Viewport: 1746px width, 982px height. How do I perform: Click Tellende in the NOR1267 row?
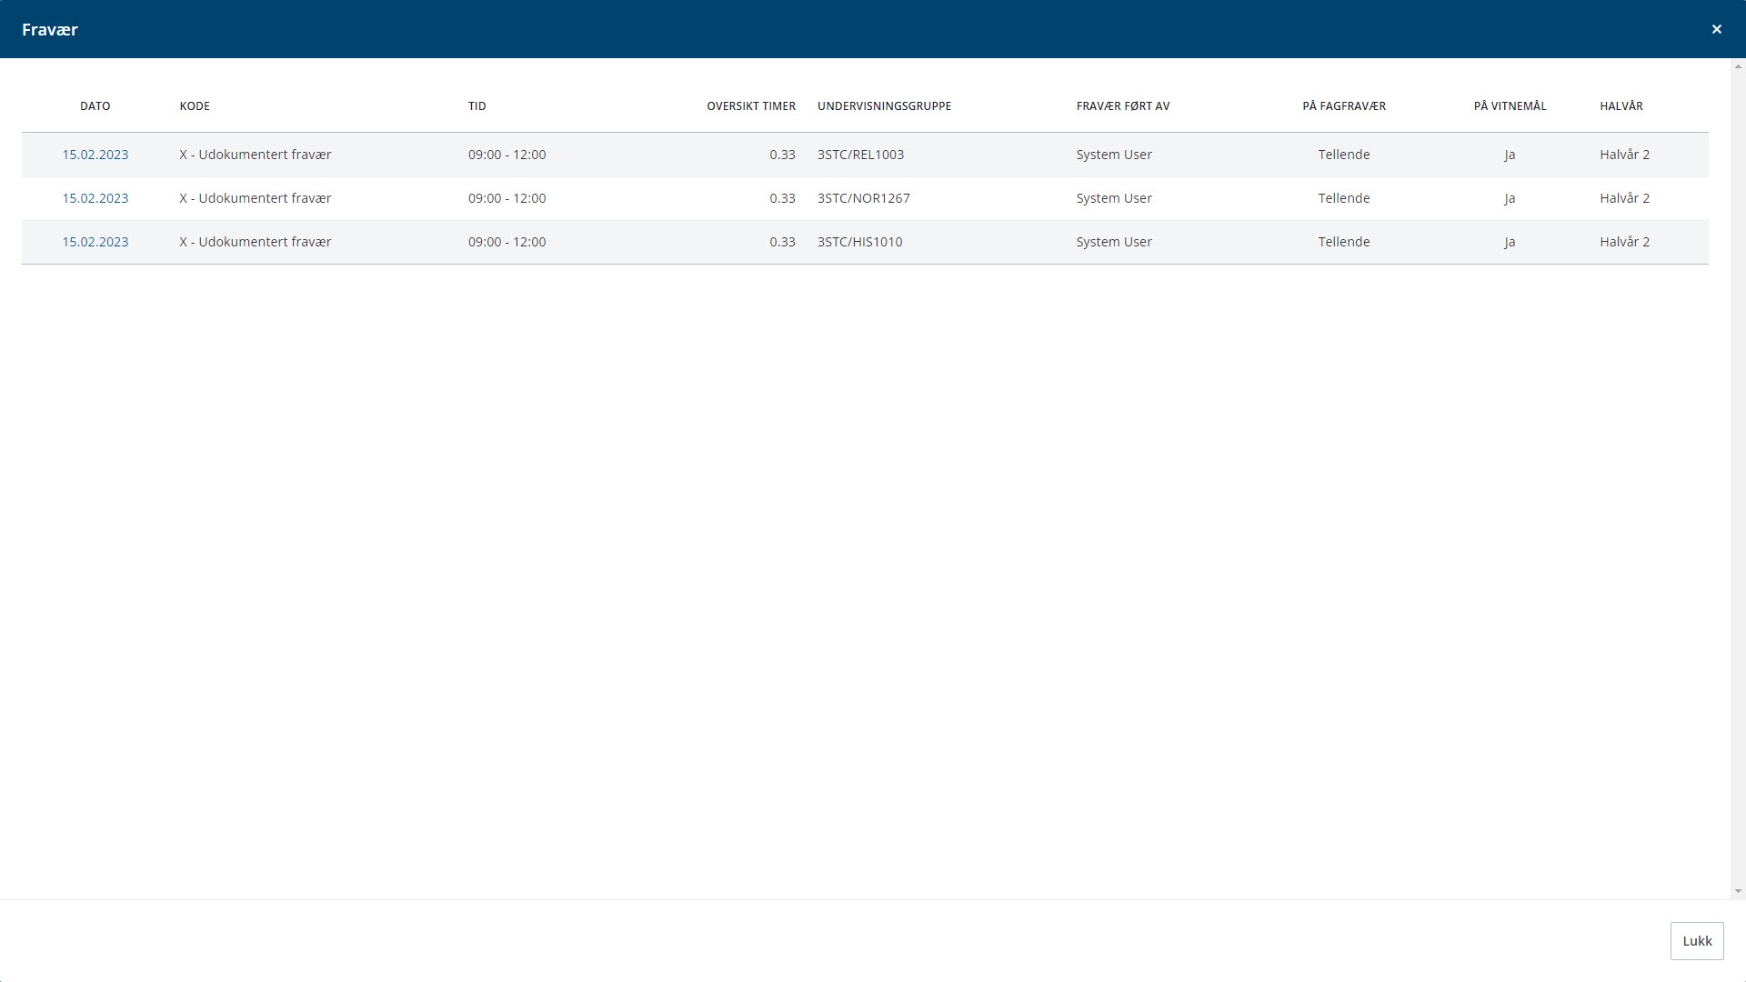(1344, 198)
